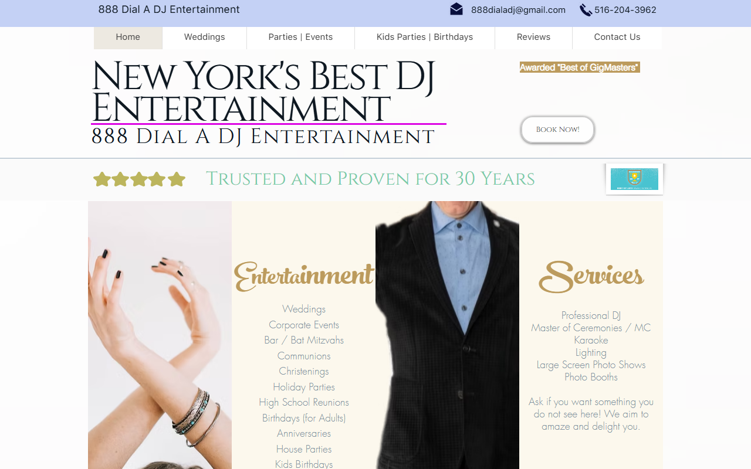Click the dancing hands photo
Image resolution: width=751 pixels, height=469 pixels.
click(160, 335)
